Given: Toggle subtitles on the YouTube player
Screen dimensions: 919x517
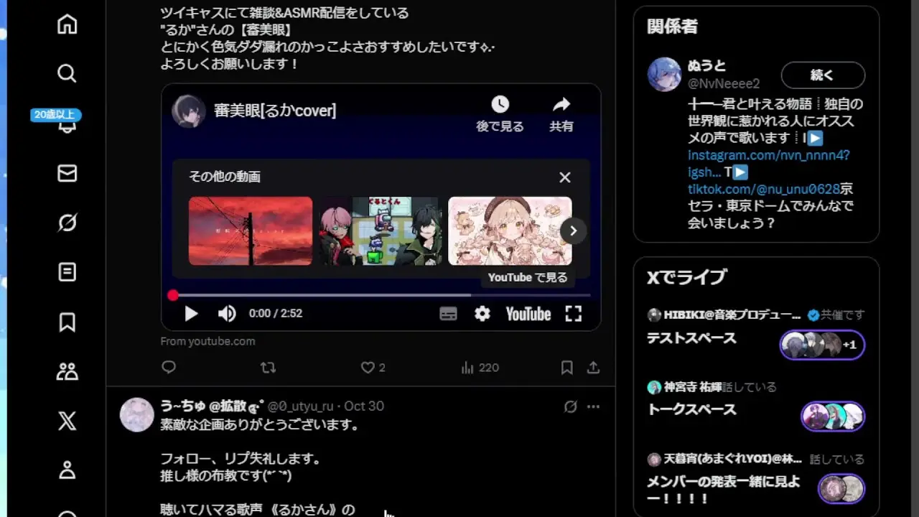Looking at the screenshot, I should coord(448,314).
